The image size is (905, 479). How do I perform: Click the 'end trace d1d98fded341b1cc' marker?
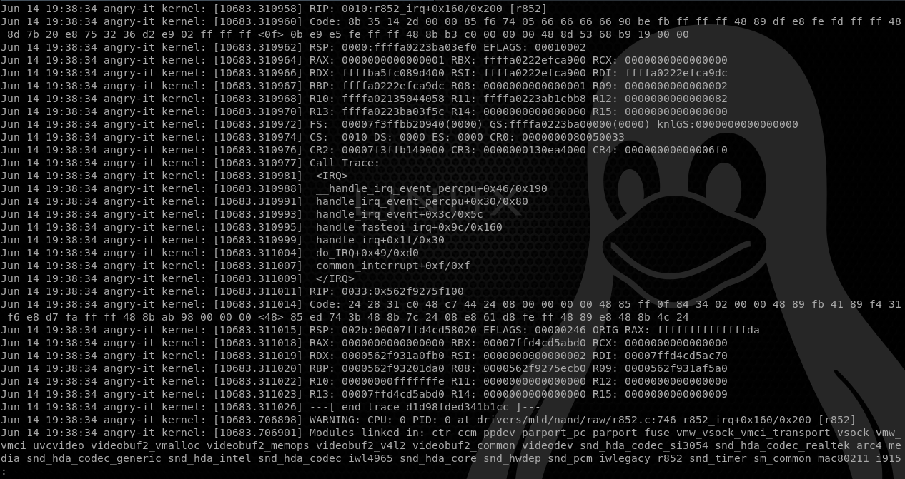click(x=422, y=407)
